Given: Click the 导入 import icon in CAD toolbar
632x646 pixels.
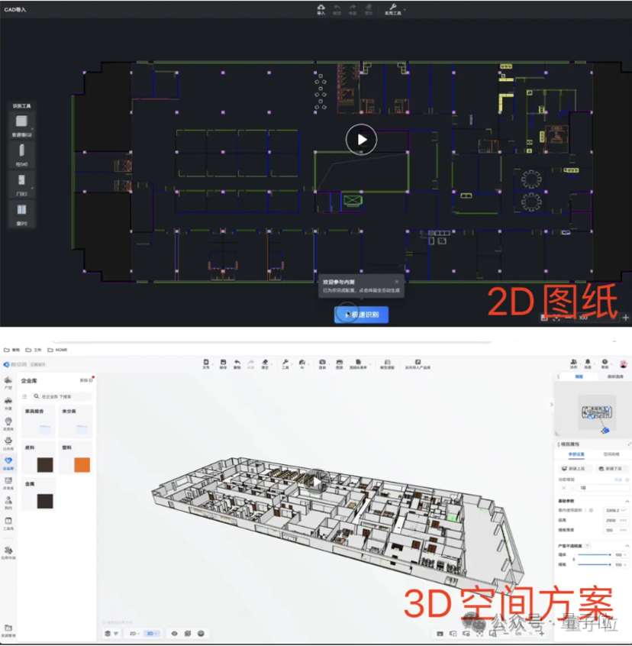Looking at the screenshot, I should (321, 8).
